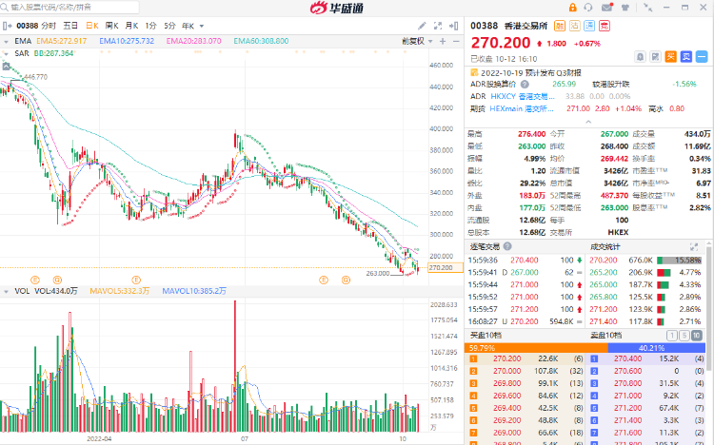714x445 pixels.
Task: Click the EMA60:308.800 indicator label
Action: coord(261,41)
